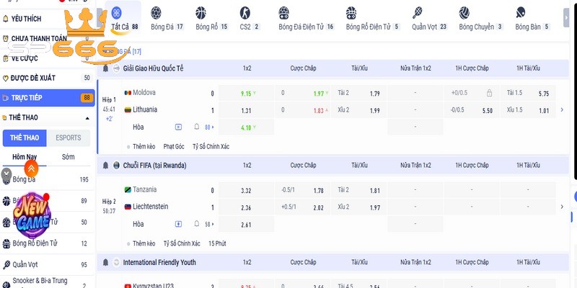Click the orange scroll-up arrow icon

31,167
